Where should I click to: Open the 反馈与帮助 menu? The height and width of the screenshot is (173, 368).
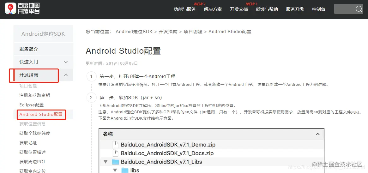[267, 9]
